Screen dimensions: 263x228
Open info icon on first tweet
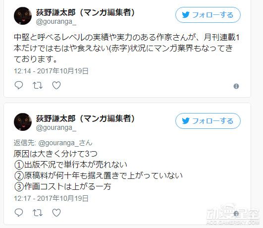[236, 86]
